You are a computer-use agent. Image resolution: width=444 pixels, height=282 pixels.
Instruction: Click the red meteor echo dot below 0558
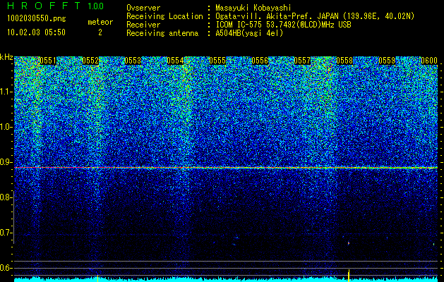349,243
